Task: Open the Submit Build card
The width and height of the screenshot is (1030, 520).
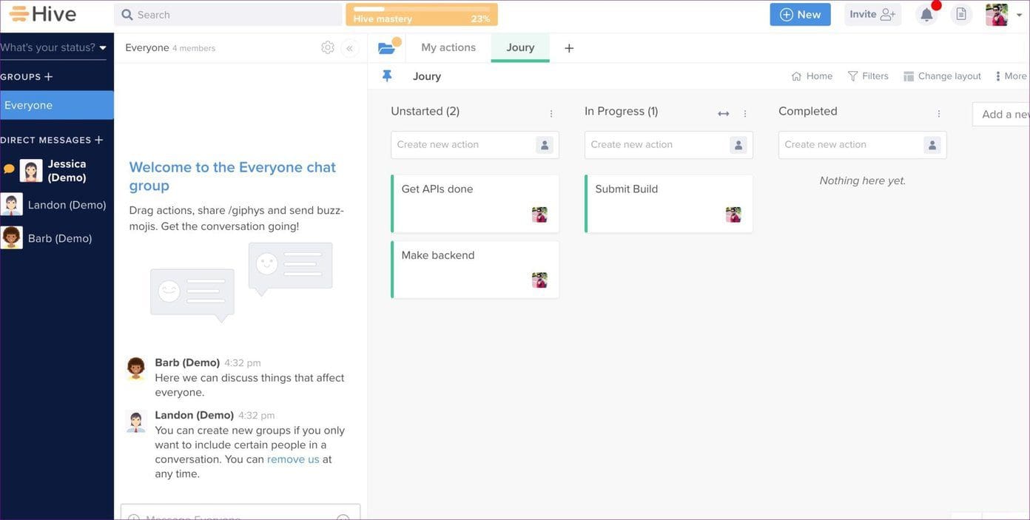Action: [x=669, y=203]
